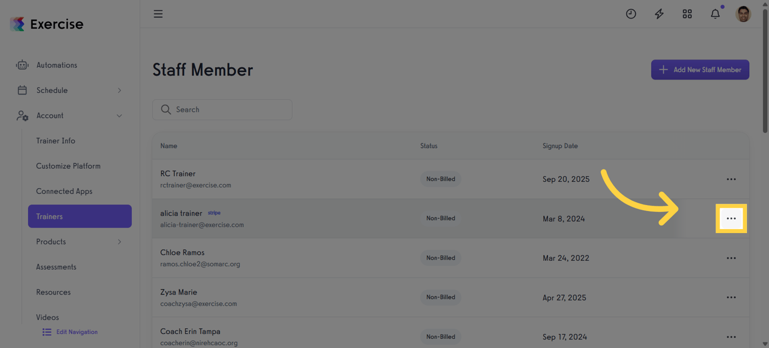This screenshot has height=348, width=769.
Task: Open the Connected Apps sidebar item
Action: [x=64, y=191]
